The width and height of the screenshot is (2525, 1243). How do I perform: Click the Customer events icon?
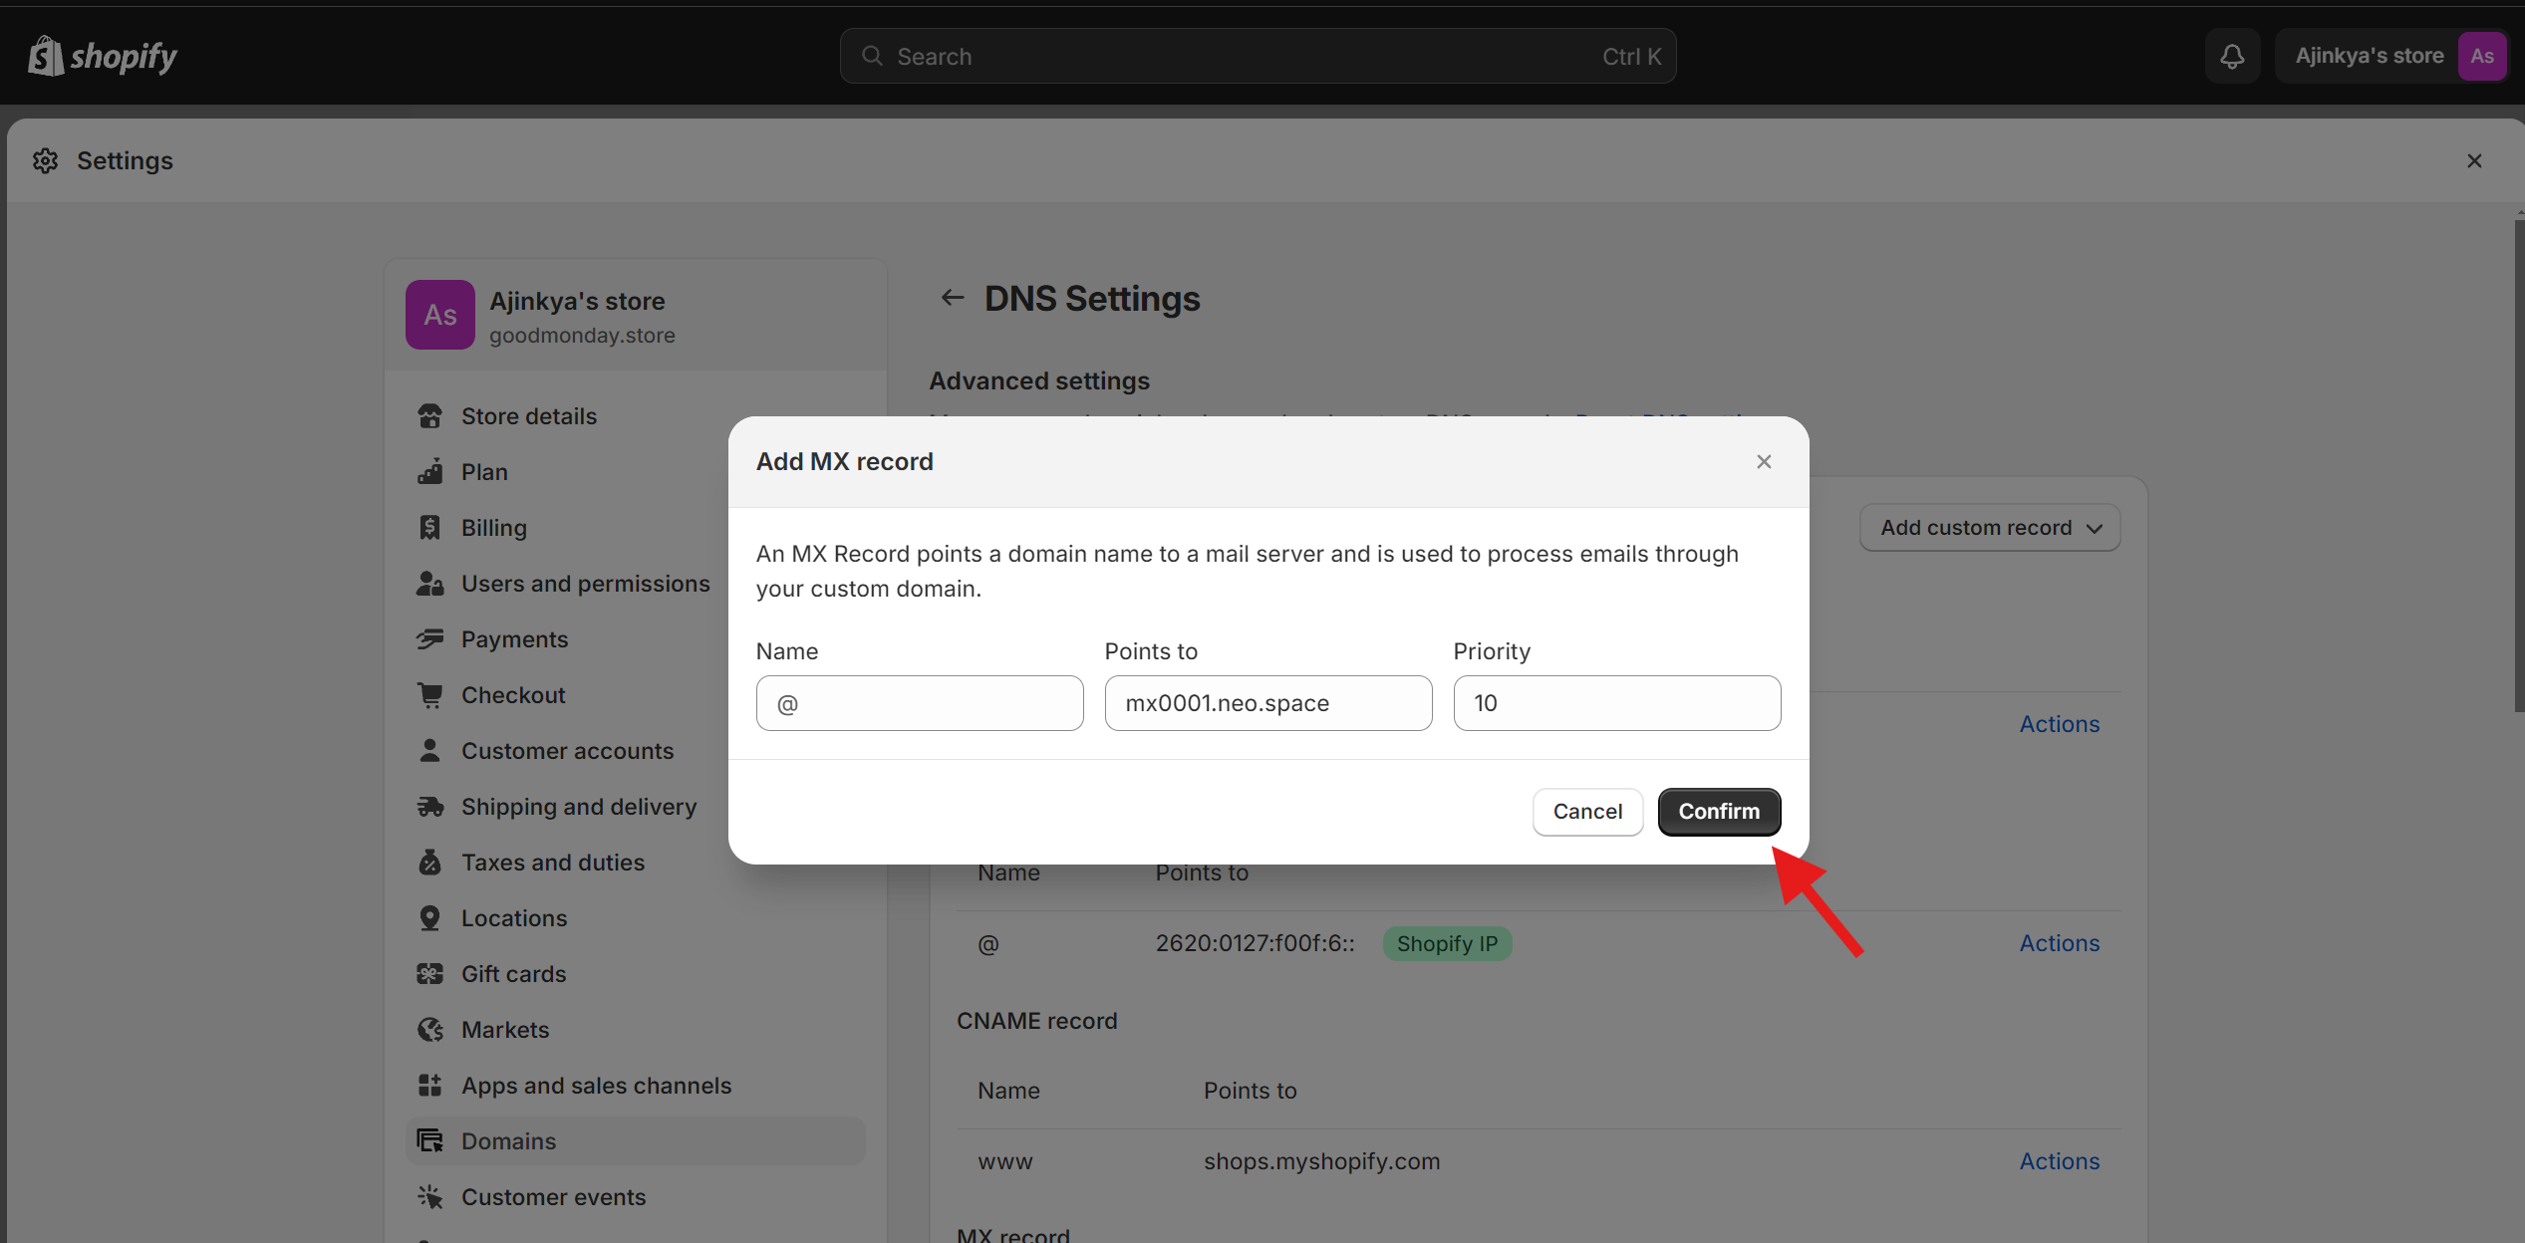click(x=430, y=1197)
